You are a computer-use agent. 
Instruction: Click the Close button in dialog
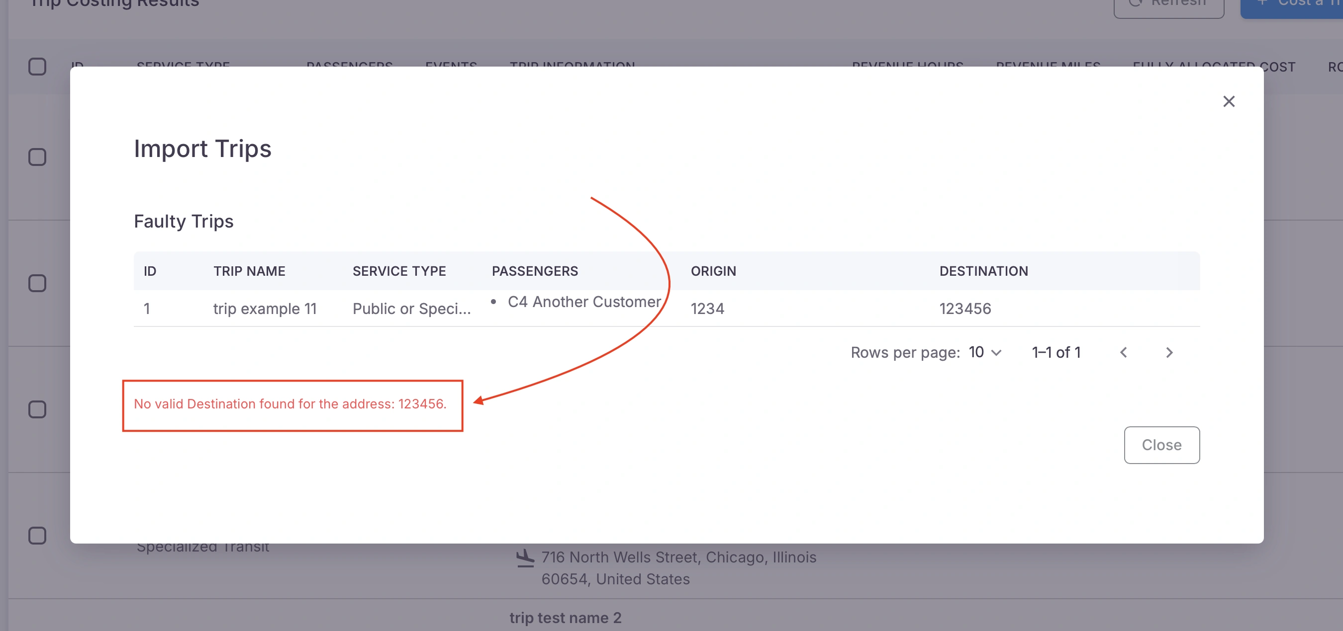click(1161, 445)
